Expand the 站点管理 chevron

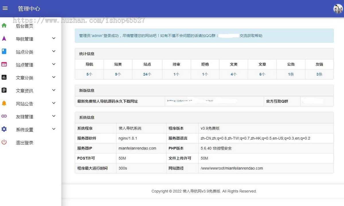[x=54, y=64]
